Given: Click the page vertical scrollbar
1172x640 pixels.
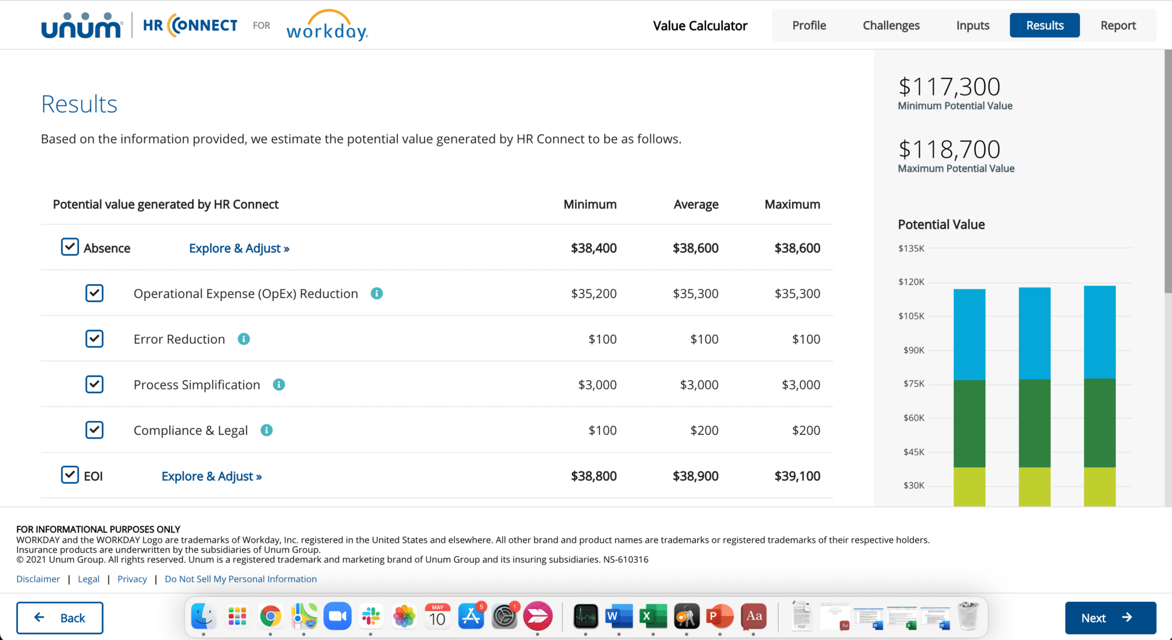Looking at the screenshot, I should click(1167, 172).
